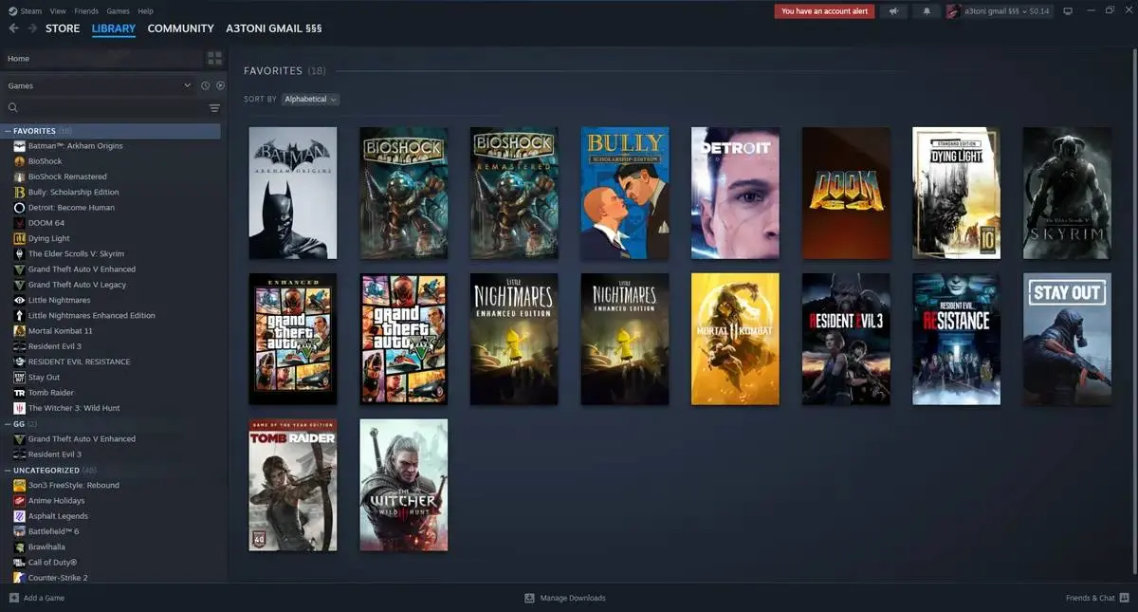1138x612 pixels.
Task: Switch to the COMMUNITY tab
Action: tap(181, 28)
